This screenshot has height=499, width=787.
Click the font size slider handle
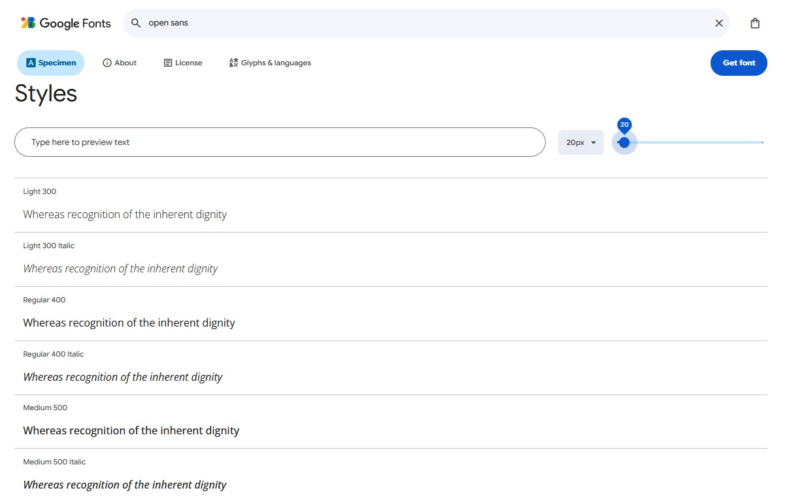[x=624, y=142]
